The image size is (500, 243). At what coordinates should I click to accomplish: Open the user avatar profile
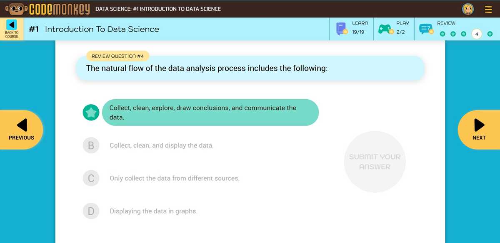(468, 9)
